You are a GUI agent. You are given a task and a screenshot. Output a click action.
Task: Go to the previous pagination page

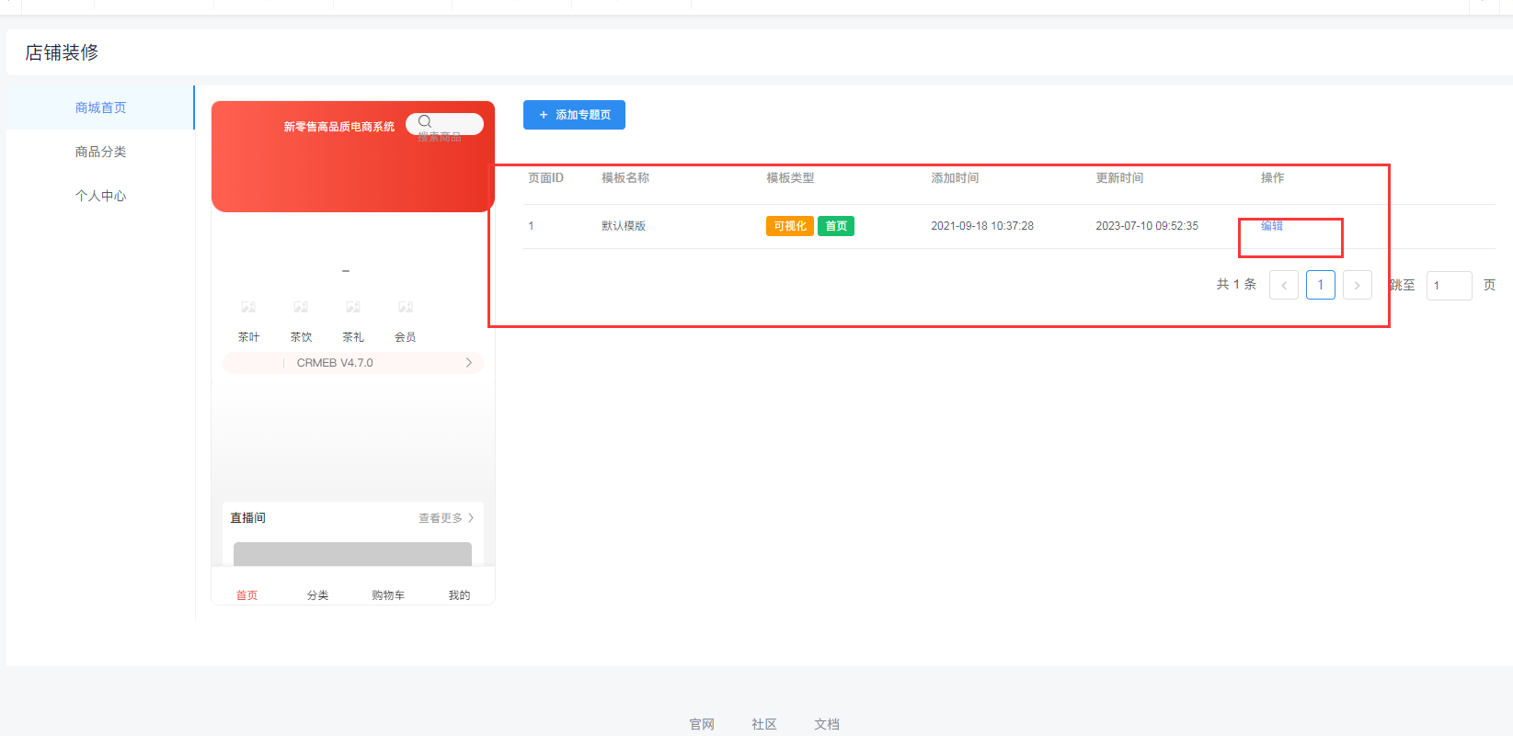pos(1284,285)
